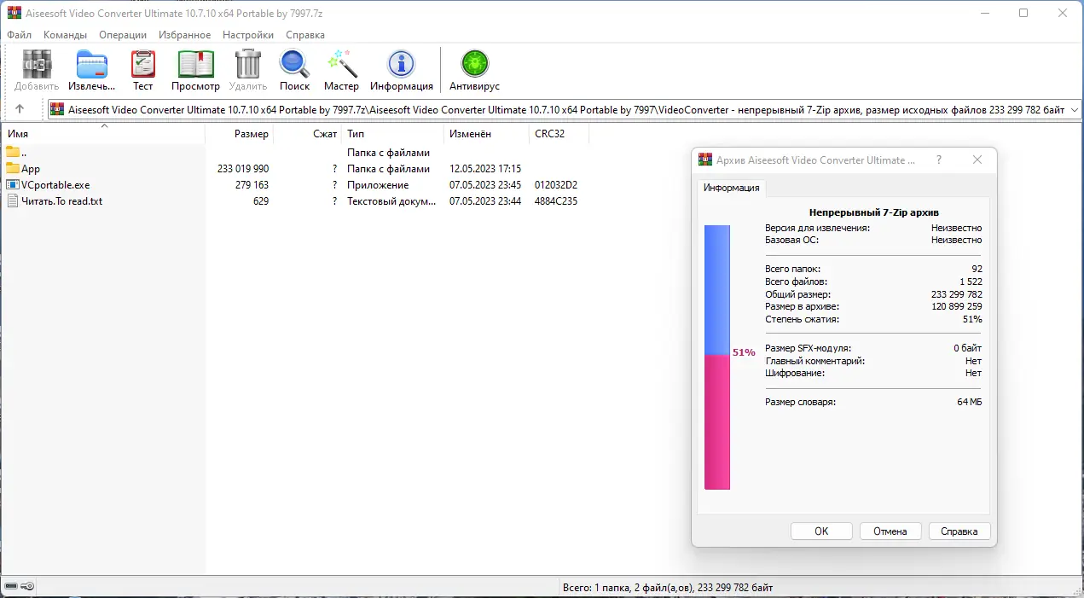Expand the address bar path dropdown
Viewport: 1084px width, 598px height.
tap(1074, 109)
